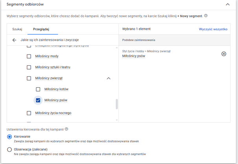238x164 pixels.
Task: Select the Obserwacja (zalecane) radio option
Action: pyautogui.click(x=9, y=149)
